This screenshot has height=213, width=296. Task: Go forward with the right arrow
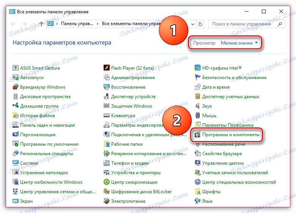click(x=25, y=24)
